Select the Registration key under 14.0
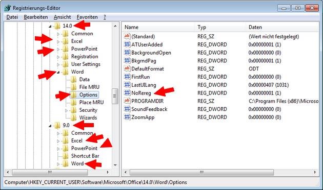Screen dimensions: 323x190 (85, 56)
